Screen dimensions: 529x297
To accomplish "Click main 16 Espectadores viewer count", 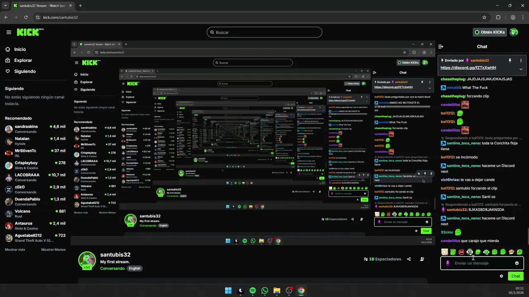I will pyautogui.click(x=382, y=259).
